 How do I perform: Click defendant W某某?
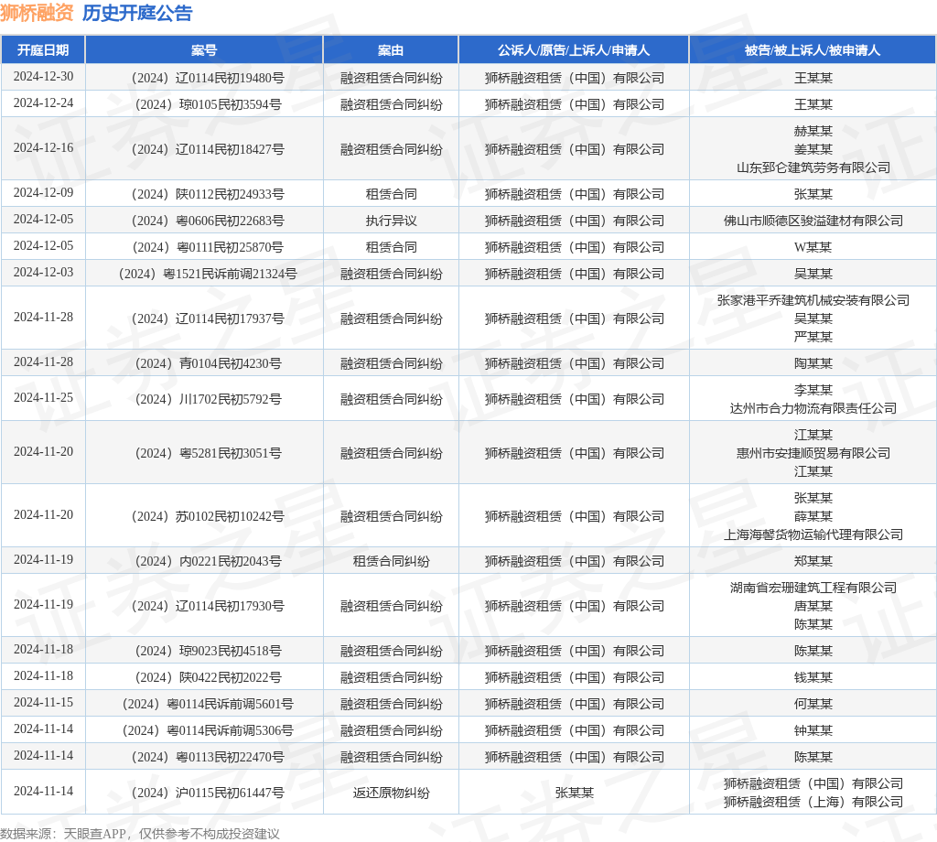[813, 247]
